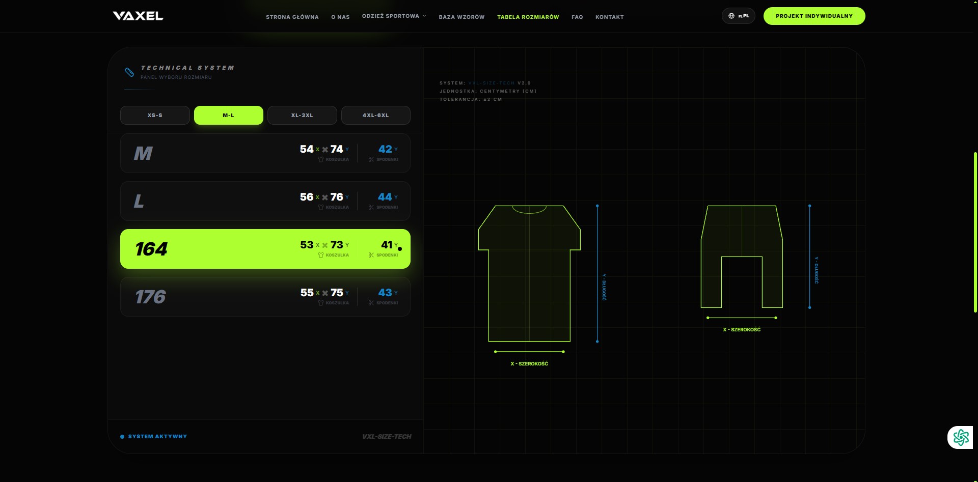Switch to XL-3XL size range tab
Viewport: 978px width, 482px height.
pos(302,115)
